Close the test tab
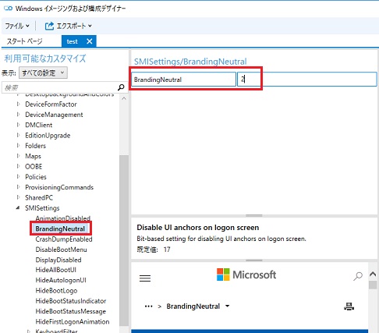This screenshot has height=333, width=379. click(x=90, y=41)
